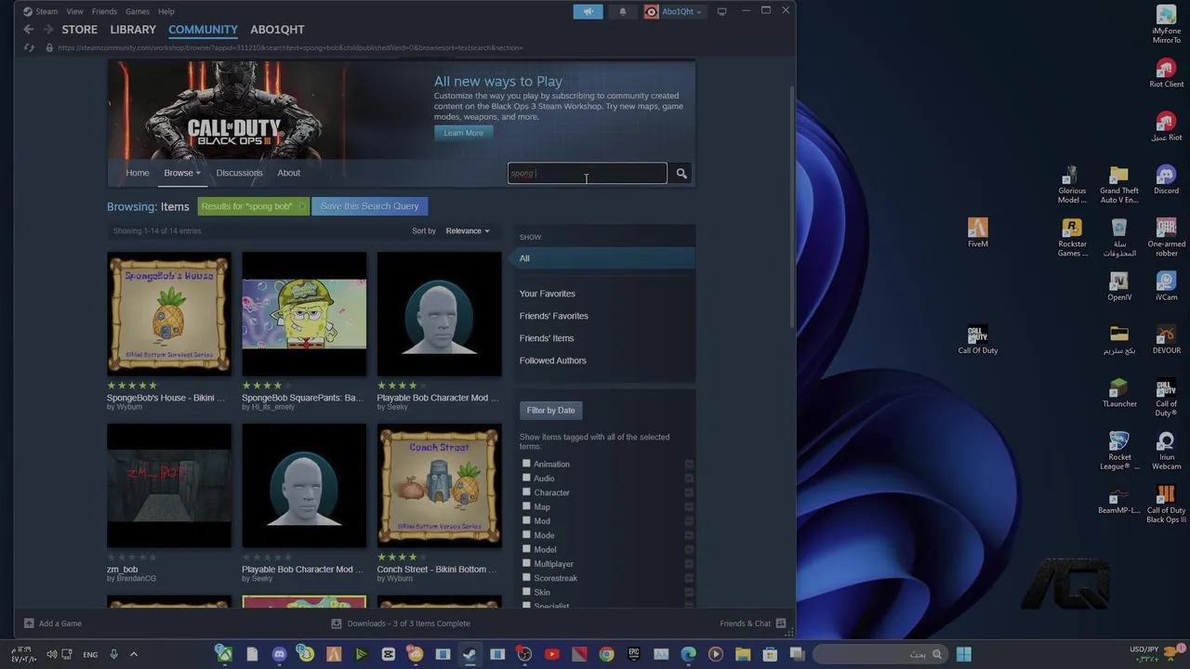
Task: Open the OpenIV desktop shortcut
Action: [x=1119, y=286]
